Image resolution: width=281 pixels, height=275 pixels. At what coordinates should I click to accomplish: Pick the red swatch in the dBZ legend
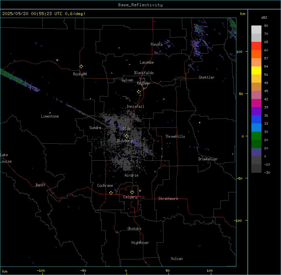256,46
